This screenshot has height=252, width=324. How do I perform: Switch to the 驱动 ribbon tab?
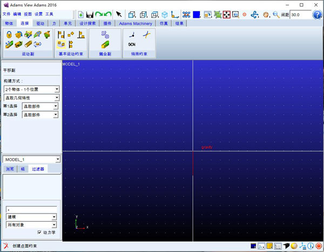[x=40, y=23]
